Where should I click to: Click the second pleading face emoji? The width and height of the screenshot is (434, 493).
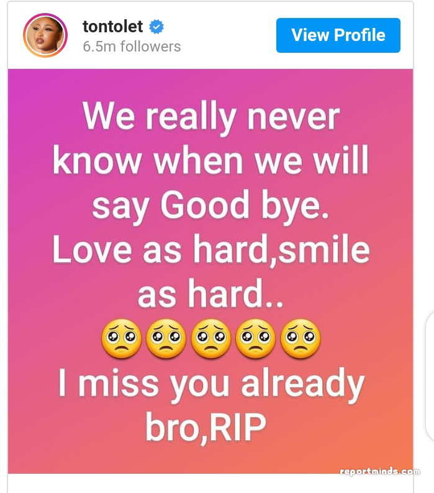click(166, 339)
